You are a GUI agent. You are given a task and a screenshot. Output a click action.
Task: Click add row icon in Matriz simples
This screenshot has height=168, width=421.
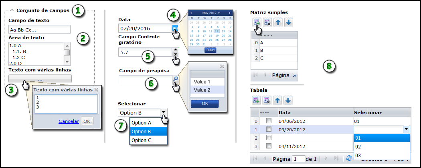(256, 23)
